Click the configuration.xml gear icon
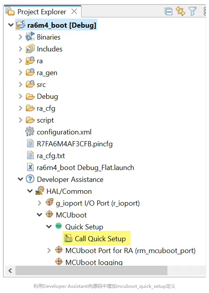Viewport: 209px width, 293px height. (30, 132)
